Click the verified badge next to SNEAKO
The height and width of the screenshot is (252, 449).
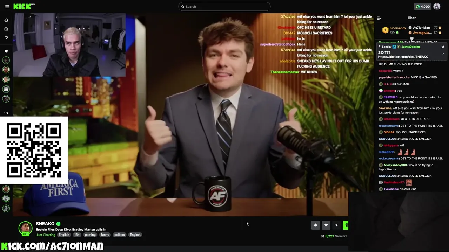click(x=58, y=224)
